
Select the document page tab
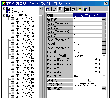pyautogui.click(x=61, y=9)
